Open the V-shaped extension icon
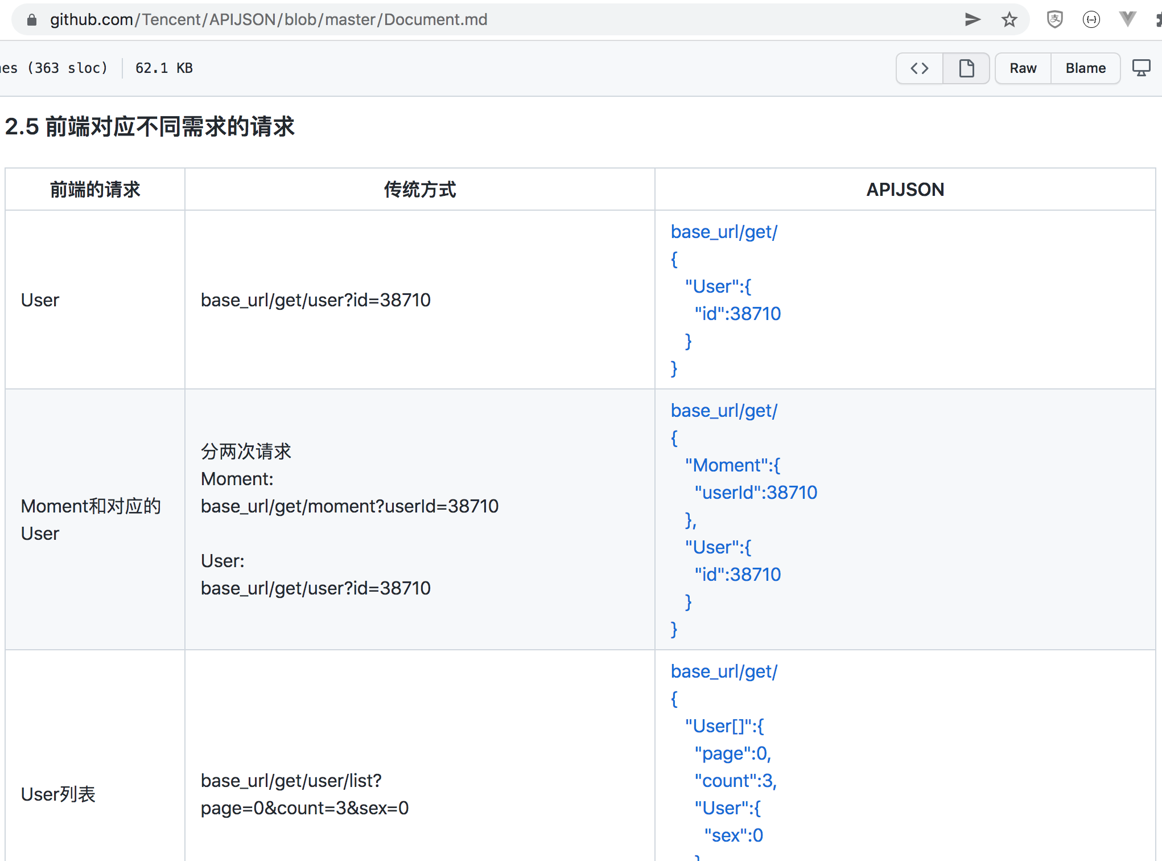The width and height of the screenshot is (1162, 861). [x=1127, y=19]
